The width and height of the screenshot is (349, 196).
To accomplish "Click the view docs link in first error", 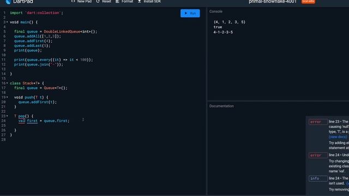I will pyautogui.click(x=338, y=137).
